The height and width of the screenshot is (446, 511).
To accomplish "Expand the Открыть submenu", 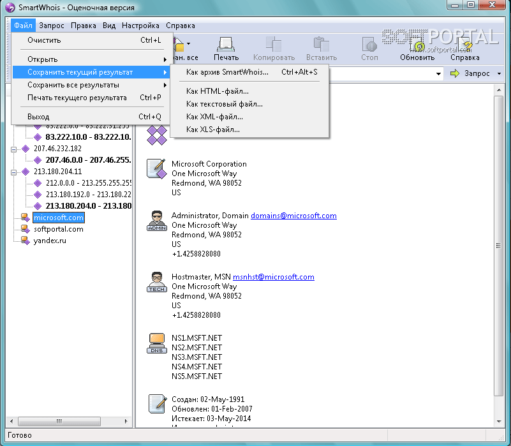I will tap(91, 59).
